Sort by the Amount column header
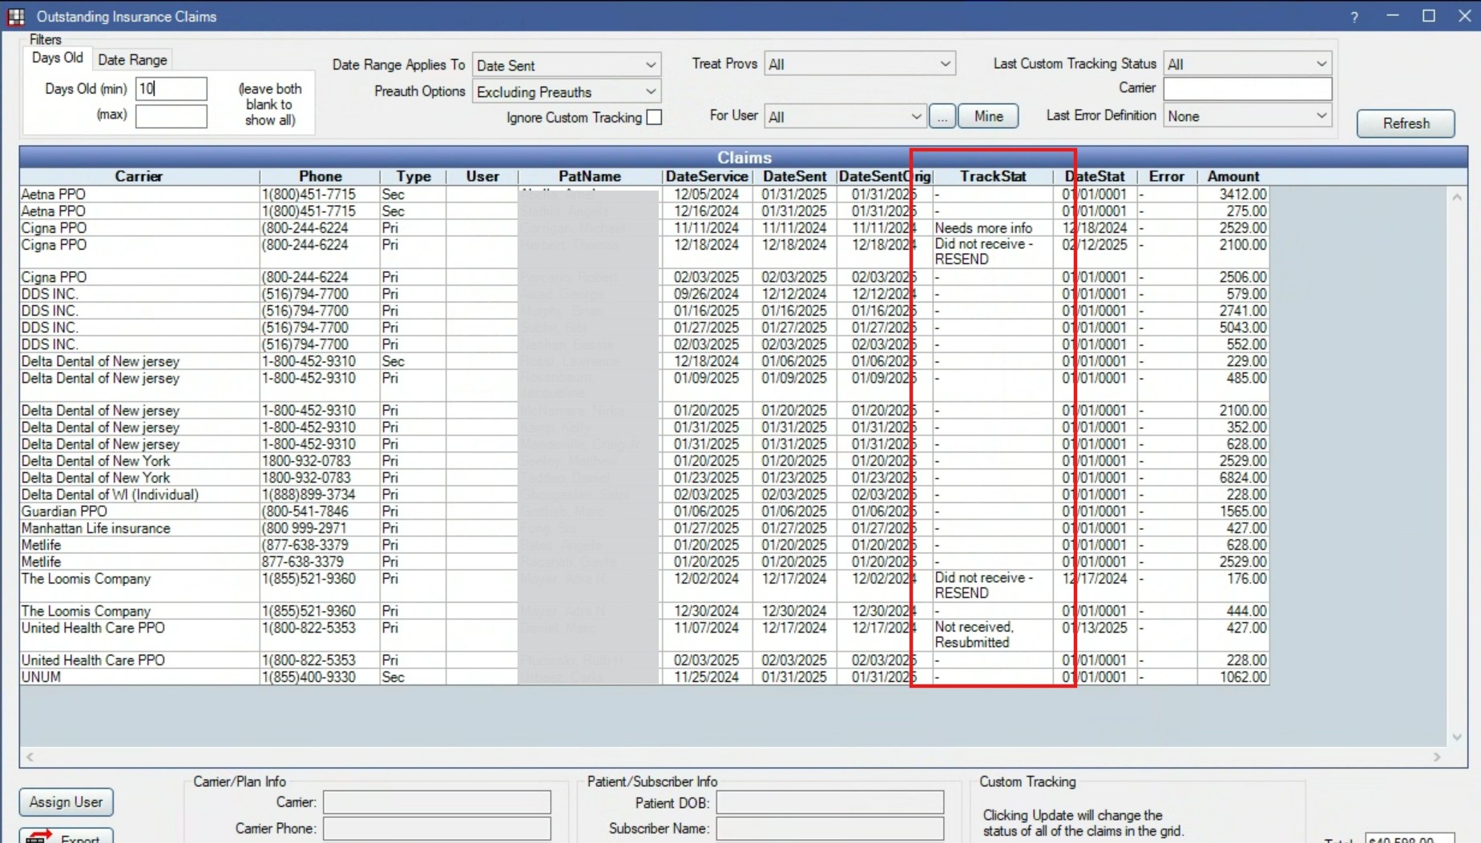1481x843 pixels. pos(1233,177)
